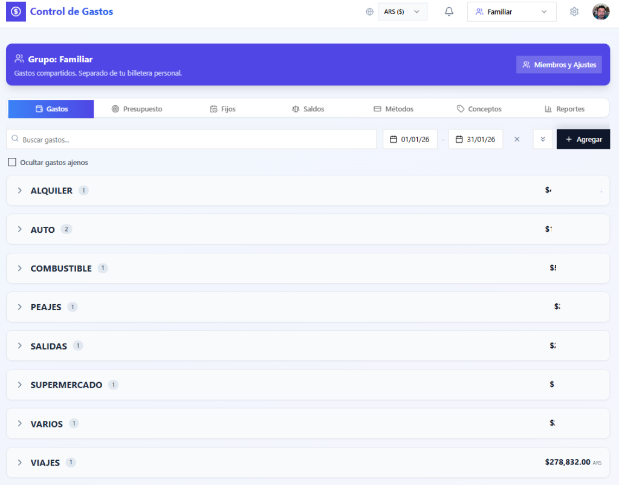Viewport: 619px width, 485px height.
Task: Open end date calendar 31/01/26
Action: pos(476,139)
